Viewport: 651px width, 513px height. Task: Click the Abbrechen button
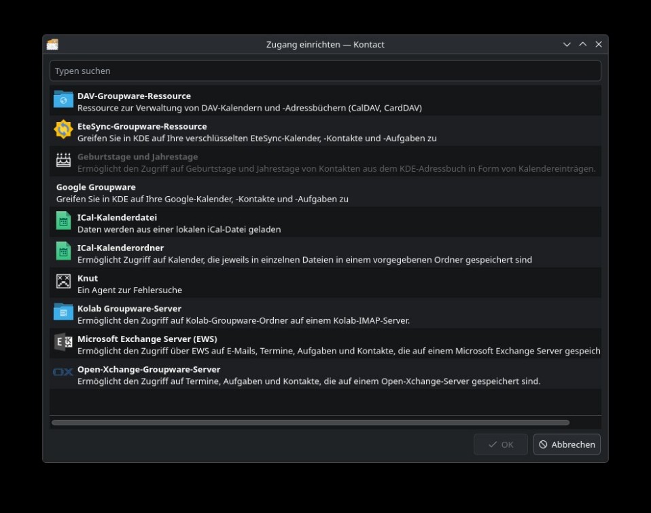567,444
